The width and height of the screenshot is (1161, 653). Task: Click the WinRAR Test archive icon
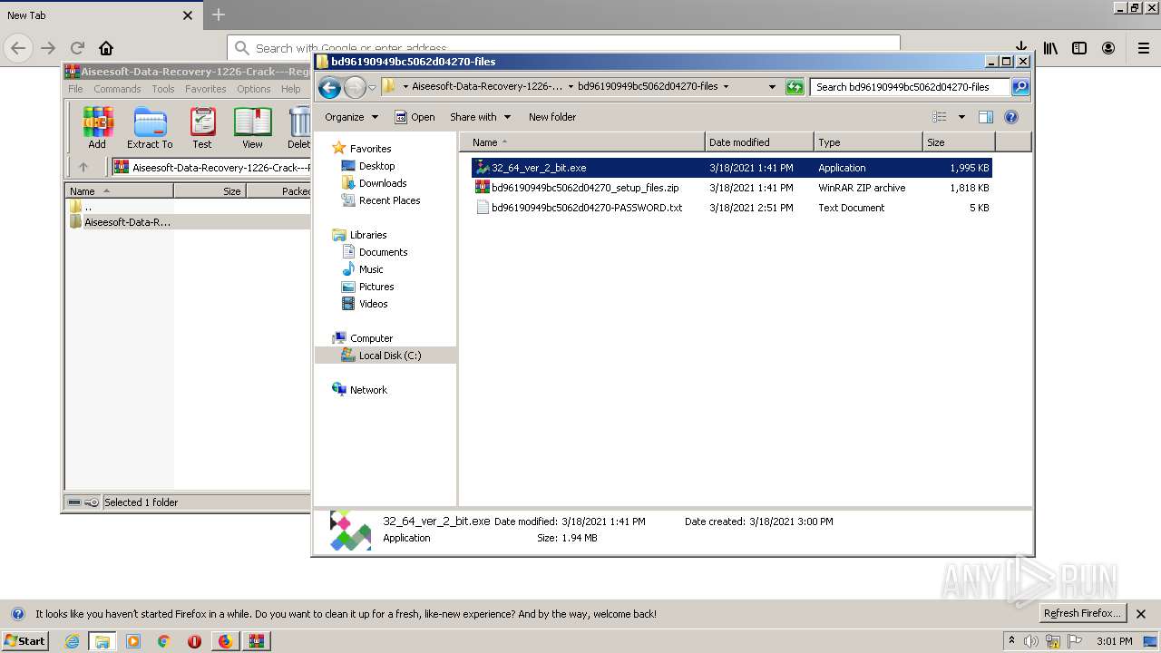(x=202, y=128)
